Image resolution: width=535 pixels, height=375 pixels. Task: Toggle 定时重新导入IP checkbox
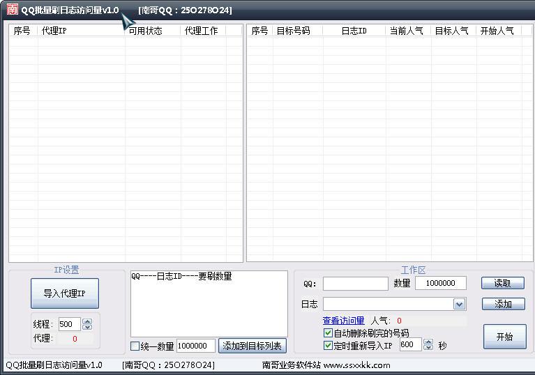click(x=328, y=345)
